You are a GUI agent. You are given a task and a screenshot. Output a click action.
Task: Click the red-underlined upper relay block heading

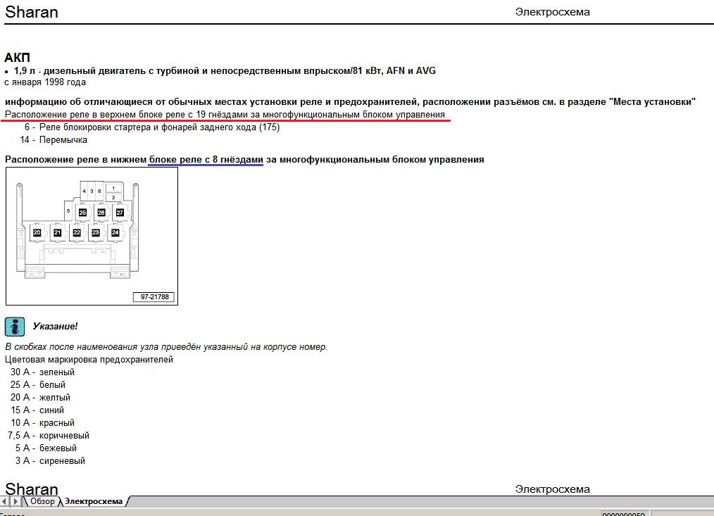pos(225,114)
